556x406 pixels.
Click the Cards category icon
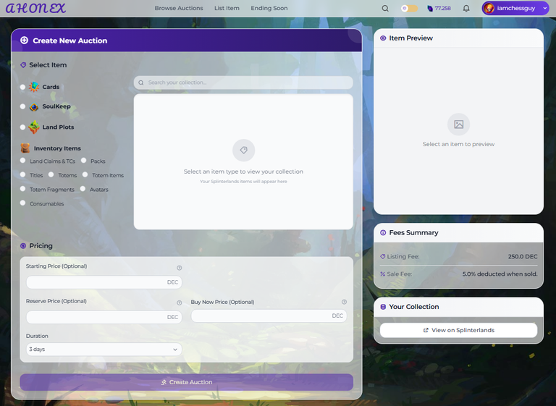point(34,87)
